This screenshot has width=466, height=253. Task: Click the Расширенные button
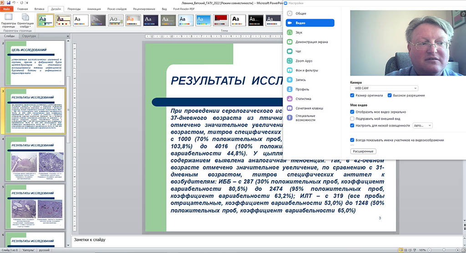[363, 152]
